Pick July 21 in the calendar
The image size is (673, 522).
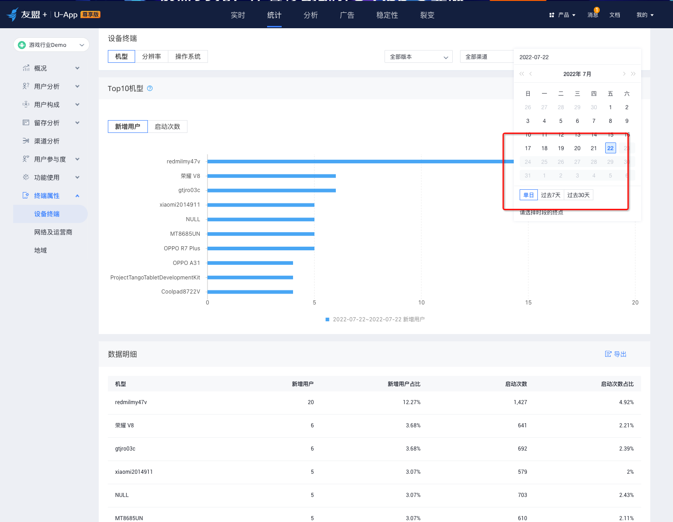pos(594,148)
